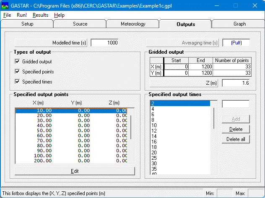Uncheck the Specified times checkbox
The height and width of the screenshot is (198, 265).
pos(17,82)
